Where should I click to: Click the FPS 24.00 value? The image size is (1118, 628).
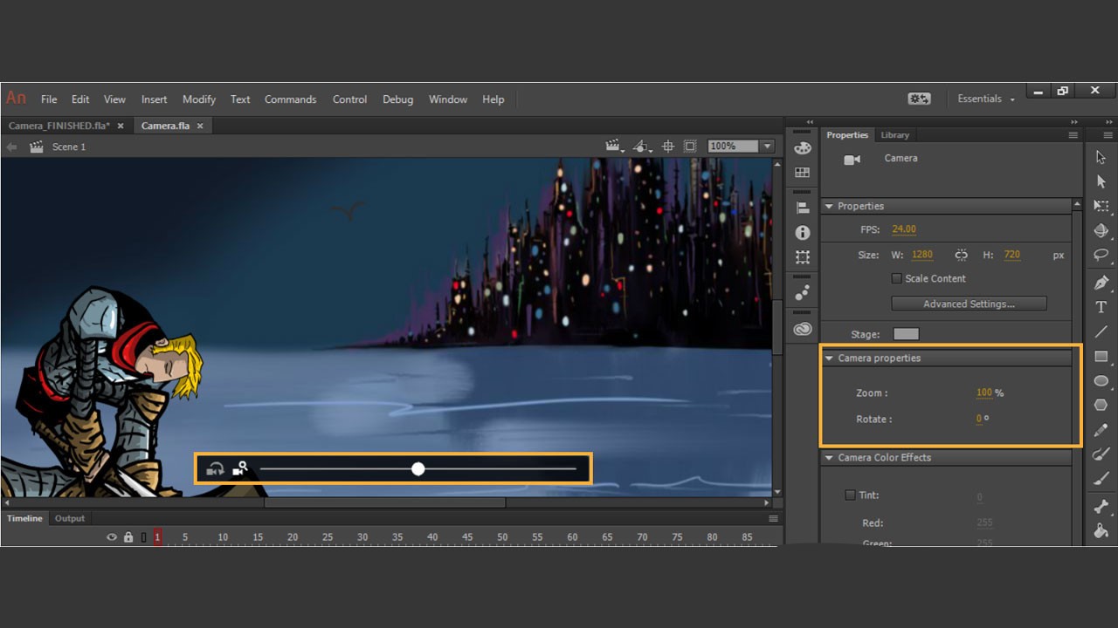pyautogui.click(x=903, y=229)
